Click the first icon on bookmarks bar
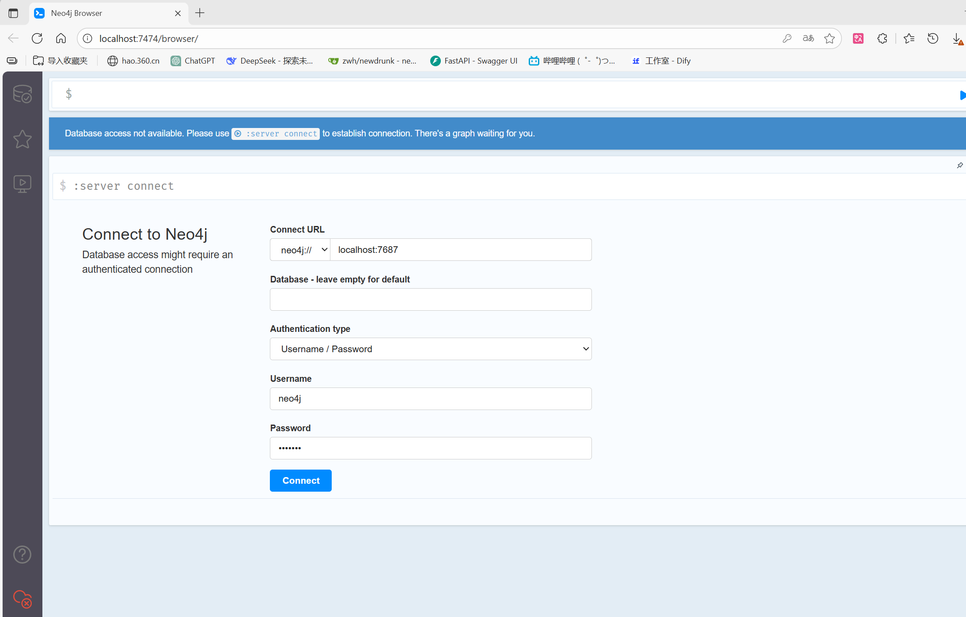Image resolution: width=966 pixels, height=617 pixels. [x=12, y=61]
